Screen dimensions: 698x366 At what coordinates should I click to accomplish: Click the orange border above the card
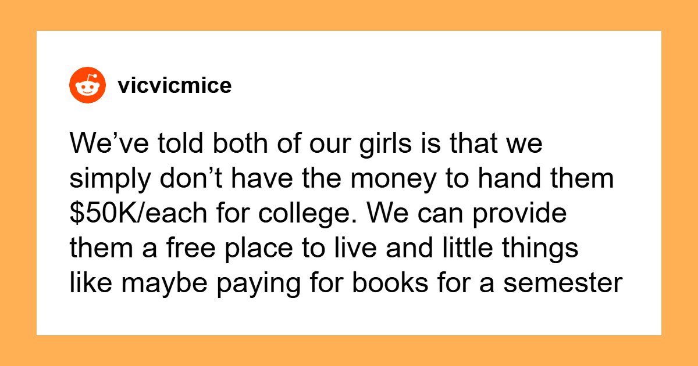click(x=349, y=15)
